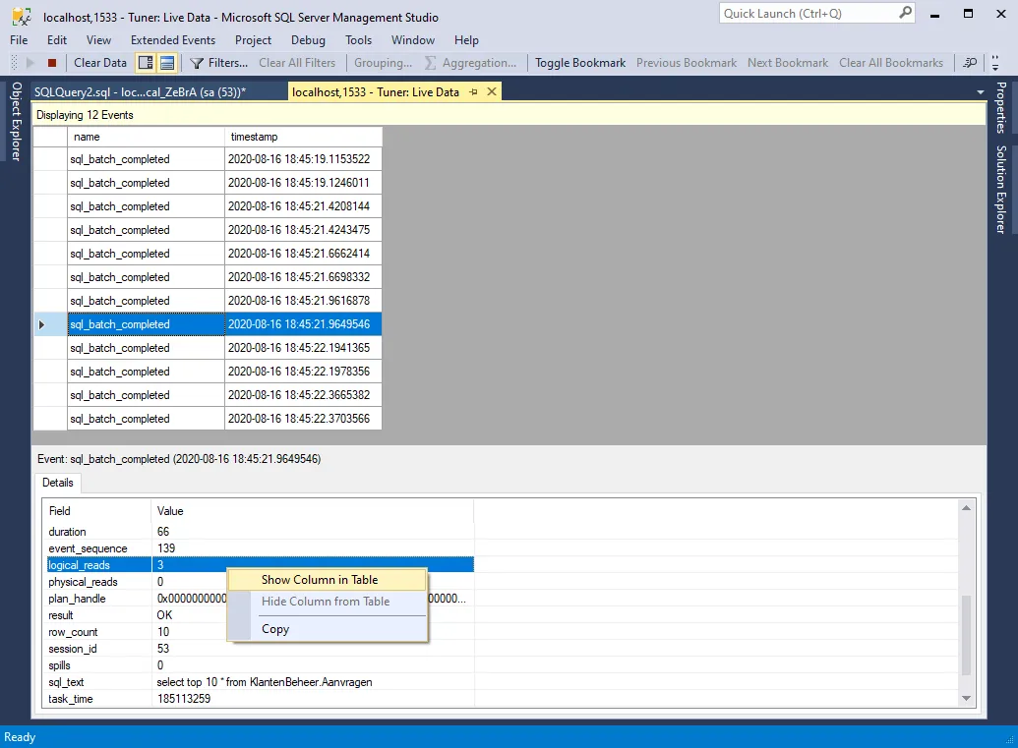Choose Copy from context menu

328,629
